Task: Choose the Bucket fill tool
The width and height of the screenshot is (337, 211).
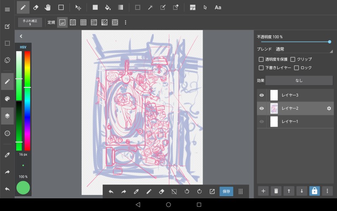Action: 107,7
